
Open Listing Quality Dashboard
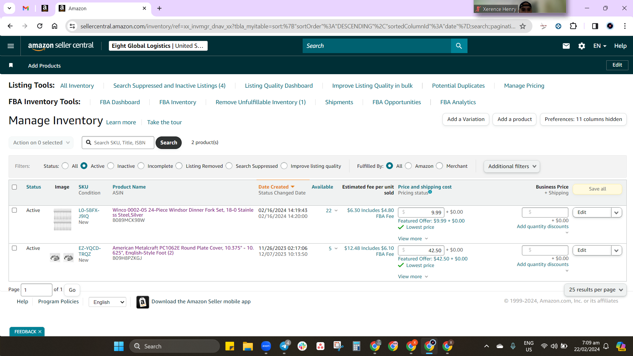click(279, 86)
